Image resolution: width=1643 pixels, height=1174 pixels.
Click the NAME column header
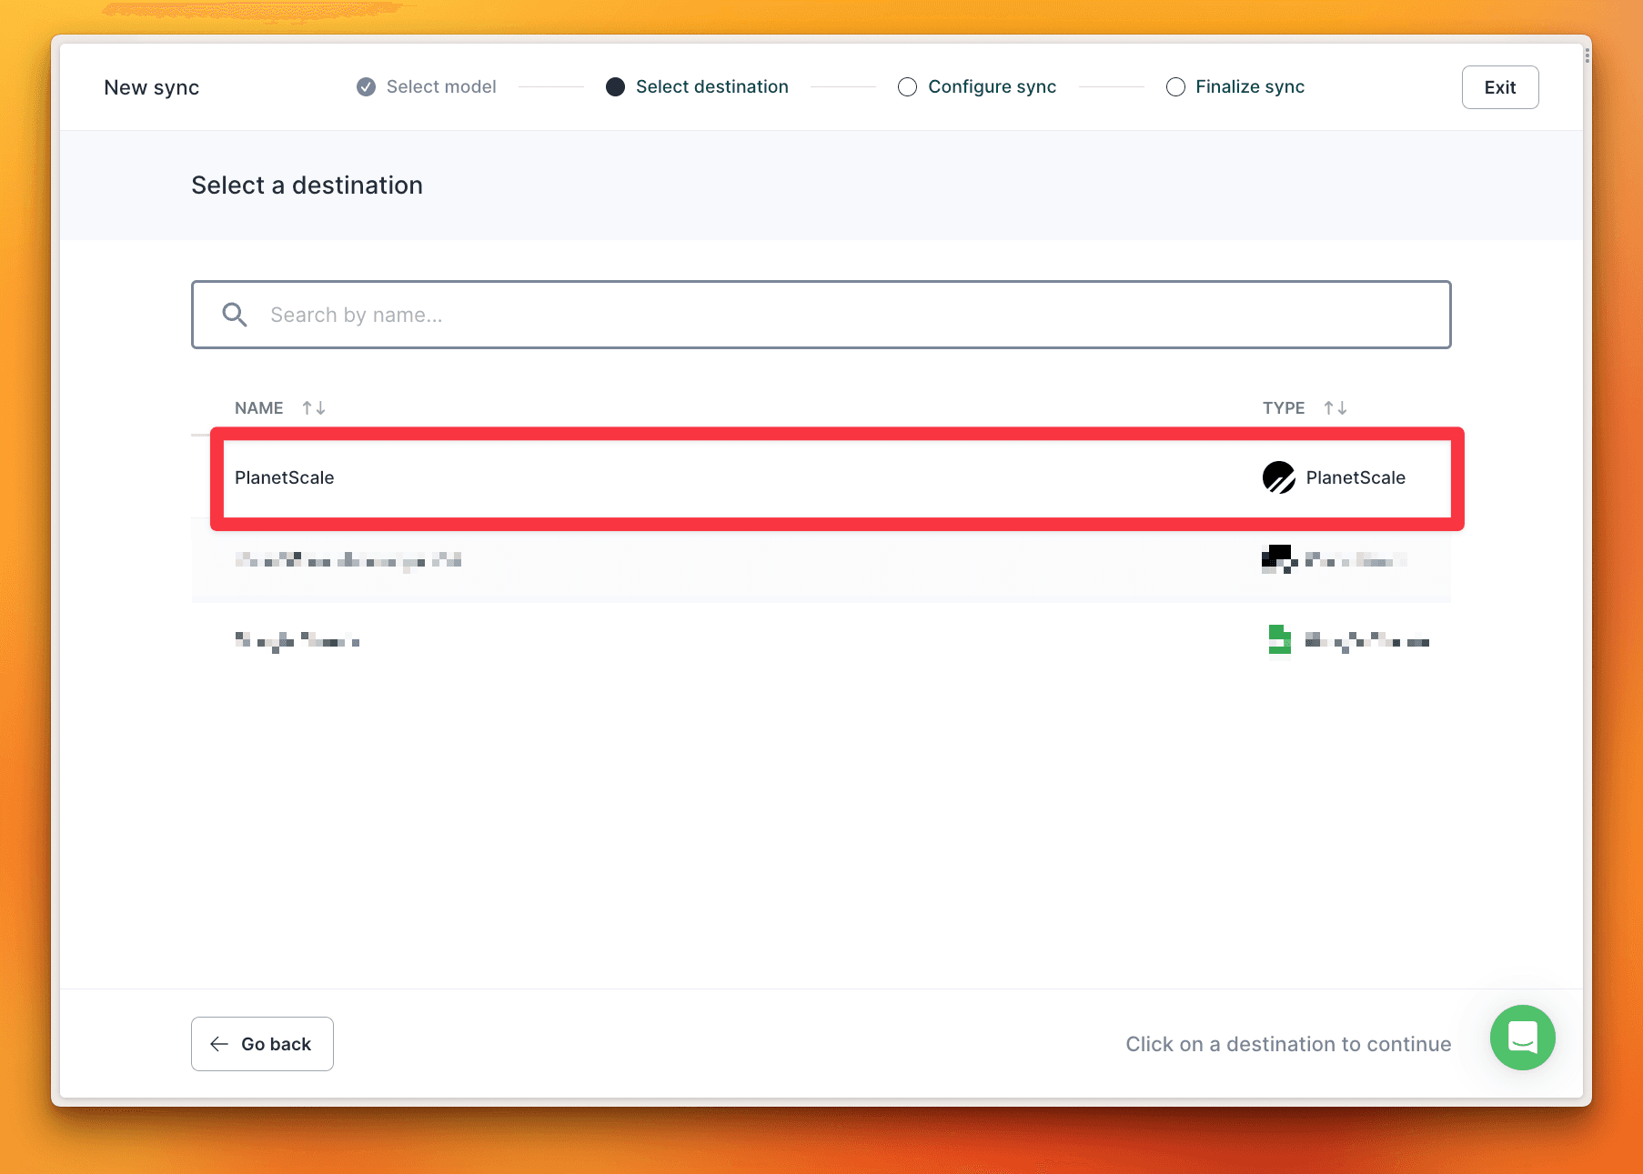point(259,408)
